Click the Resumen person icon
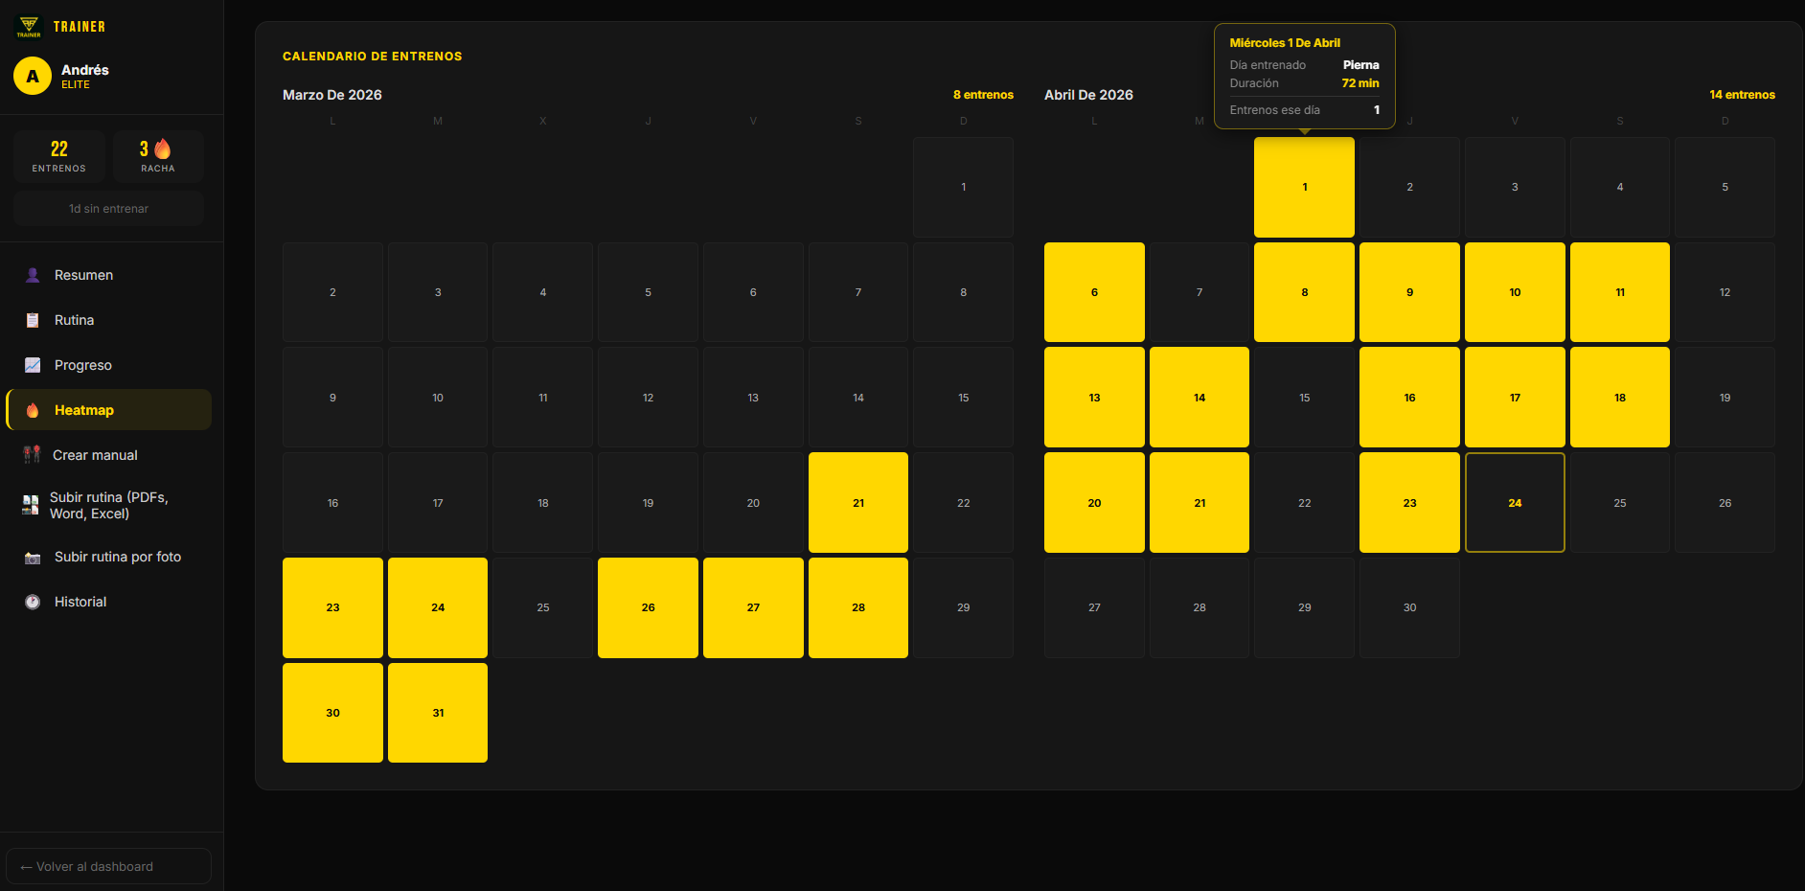Viewport: 1805px width, 891px height. click(x=33, y=275)
